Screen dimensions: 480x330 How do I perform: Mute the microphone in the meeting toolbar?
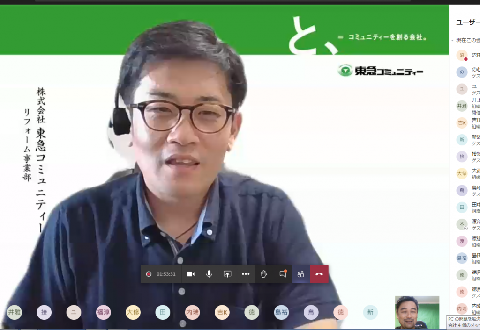(x=209, y=274)
